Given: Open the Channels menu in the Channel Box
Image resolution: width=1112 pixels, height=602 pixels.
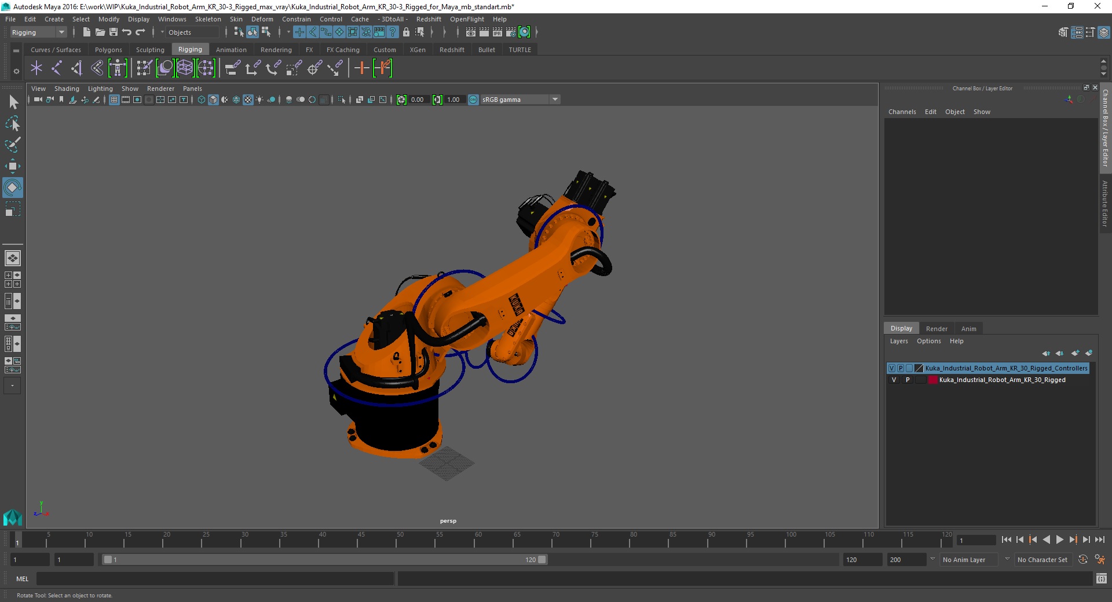Looking at the screenshot, I should point(902,112).
